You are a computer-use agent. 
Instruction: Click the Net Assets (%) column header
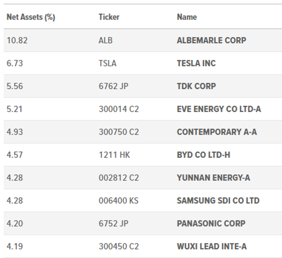coord(31,17)
